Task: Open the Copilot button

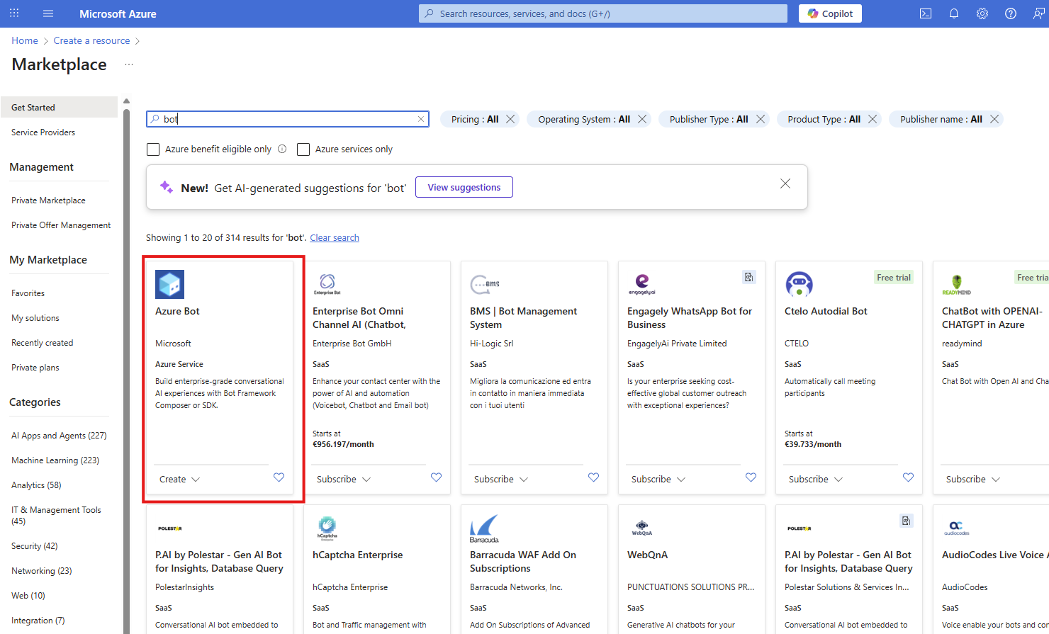Action: click(830, 13)
